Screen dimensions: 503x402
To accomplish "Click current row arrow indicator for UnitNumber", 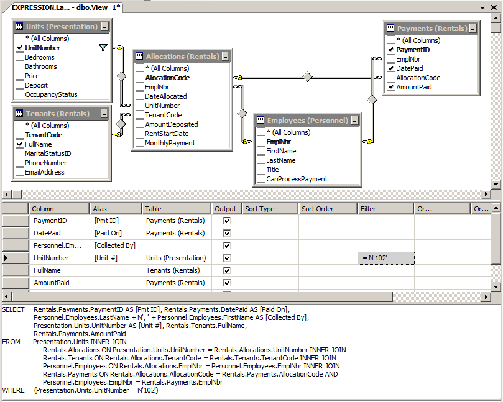I will (x=6, y=258).
